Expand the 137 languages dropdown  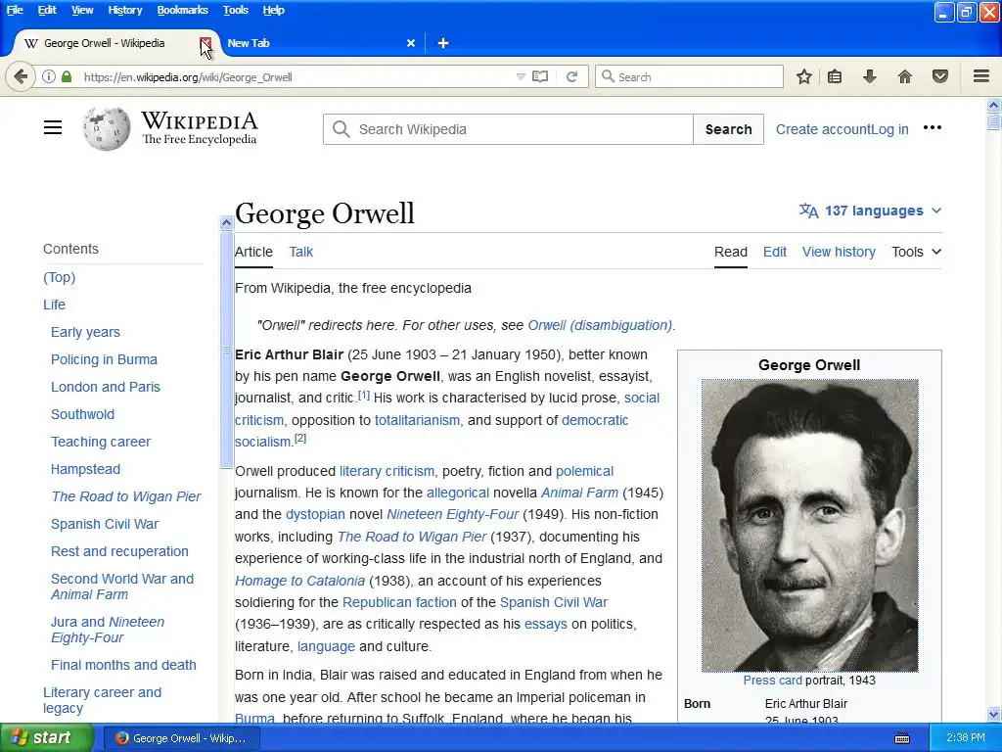[870, 211]
